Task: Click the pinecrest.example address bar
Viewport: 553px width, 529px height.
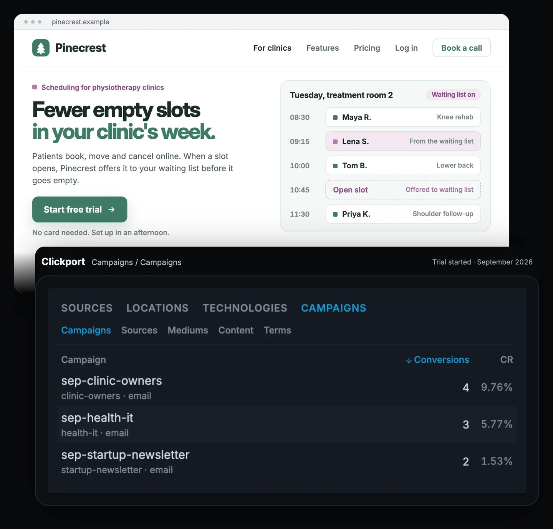Action: pyautogui.click(x=81, y=22)
